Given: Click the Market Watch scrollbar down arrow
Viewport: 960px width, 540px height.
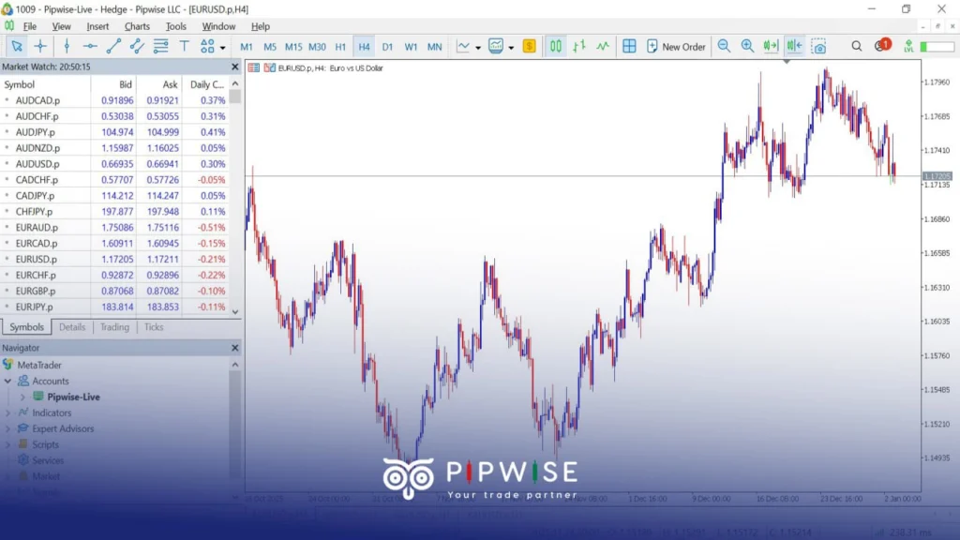Looking at the screenshot, I should pyautogui.click(x=235, y=311).
